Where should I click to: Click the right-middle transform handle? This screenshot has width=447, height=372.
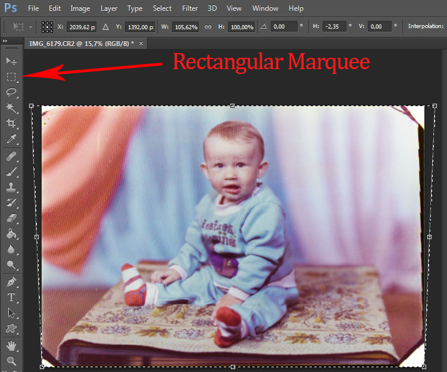pyautogui.click(x=429, y=237)
